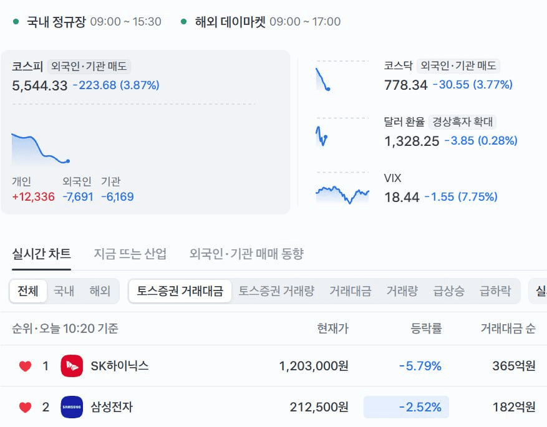Viewport: 547px width, 427px height.
Task: Open the 달러 환율 sparkline chart
Action: (342, 133)
